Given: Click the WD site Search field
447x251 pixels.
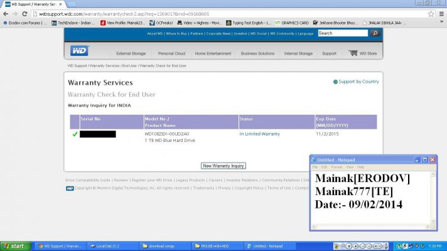Looking at the screenshot, I should [343, 33].
